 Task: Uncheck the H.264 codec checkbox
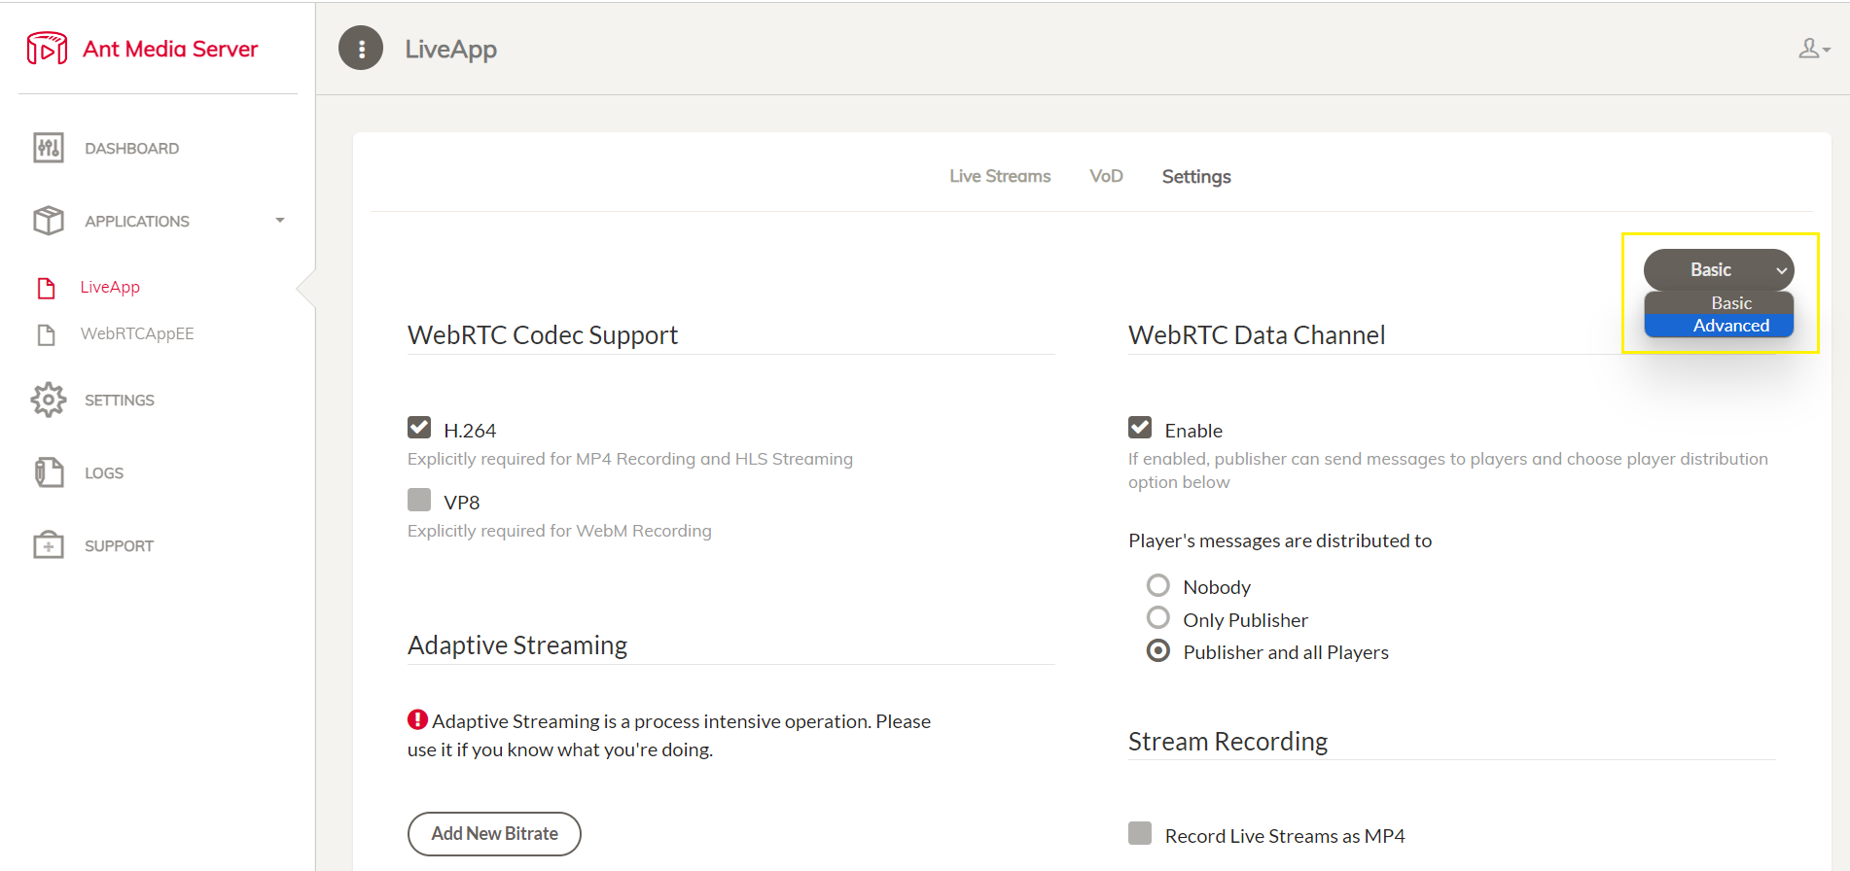point(419,428)
